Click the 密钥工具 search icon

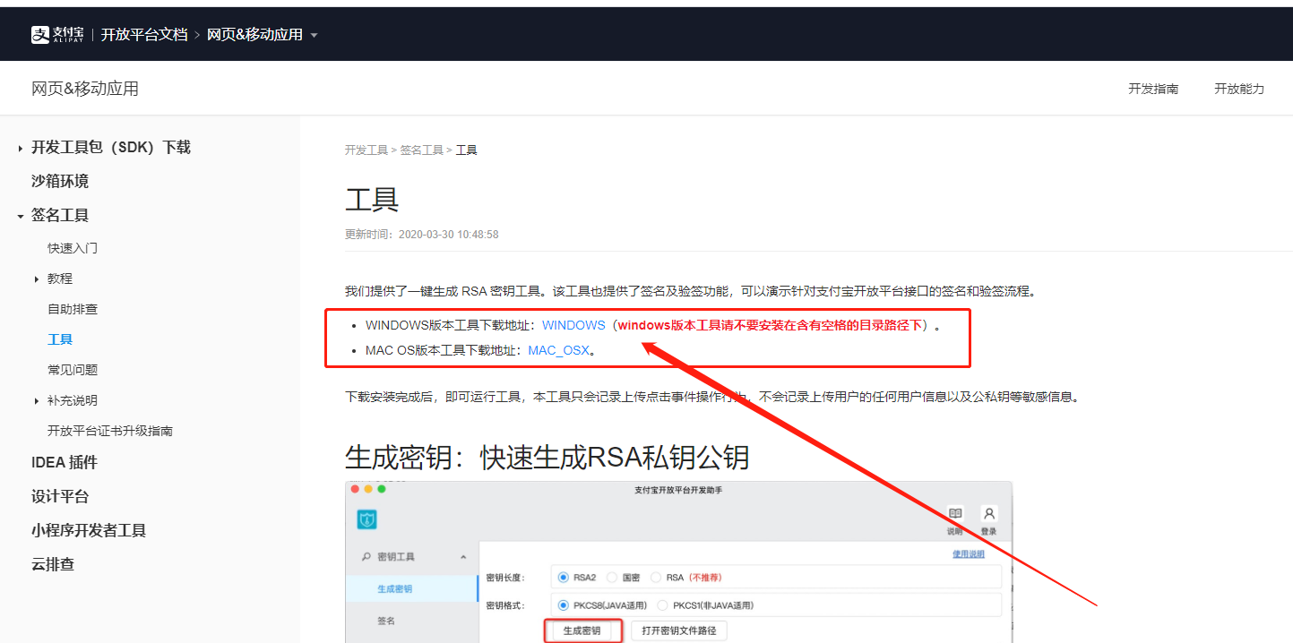coord(366,557)
